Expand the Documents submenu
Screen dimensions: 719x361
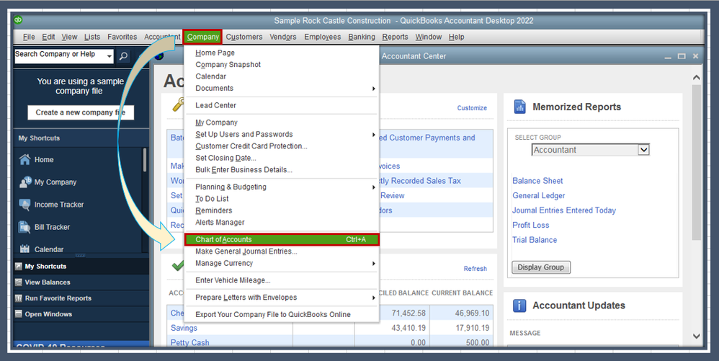(x=374, y=89)
